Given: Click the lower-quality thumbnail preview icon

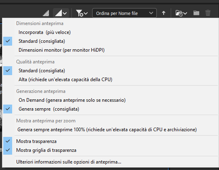Looking at the screenshot, I should click(x=46, y=13).
